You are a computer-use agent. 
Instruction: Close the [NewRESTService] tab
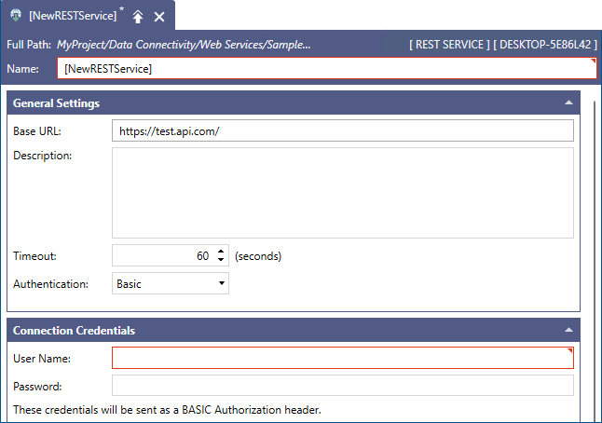coord(159,17)
